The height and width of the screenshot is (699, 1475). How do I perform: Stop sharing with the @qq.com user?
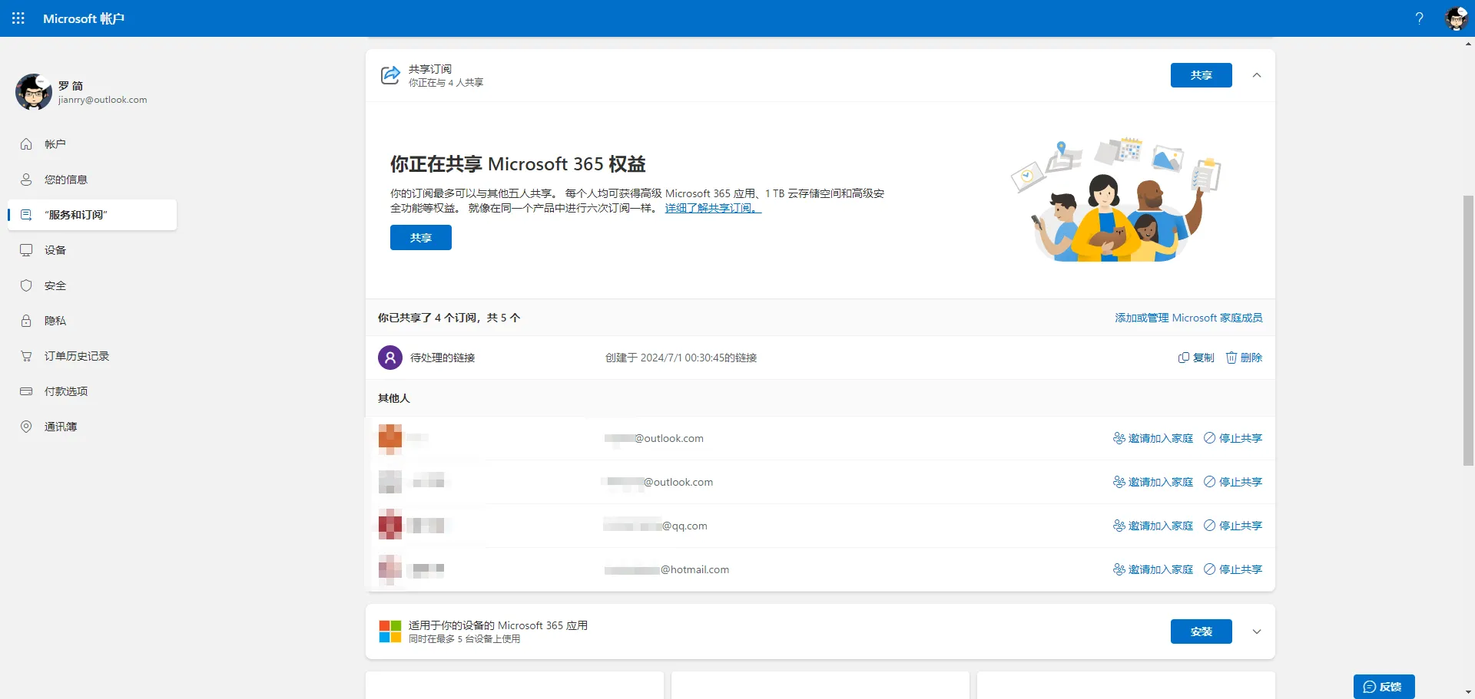pyautogui.click(x=1233, y=526)
